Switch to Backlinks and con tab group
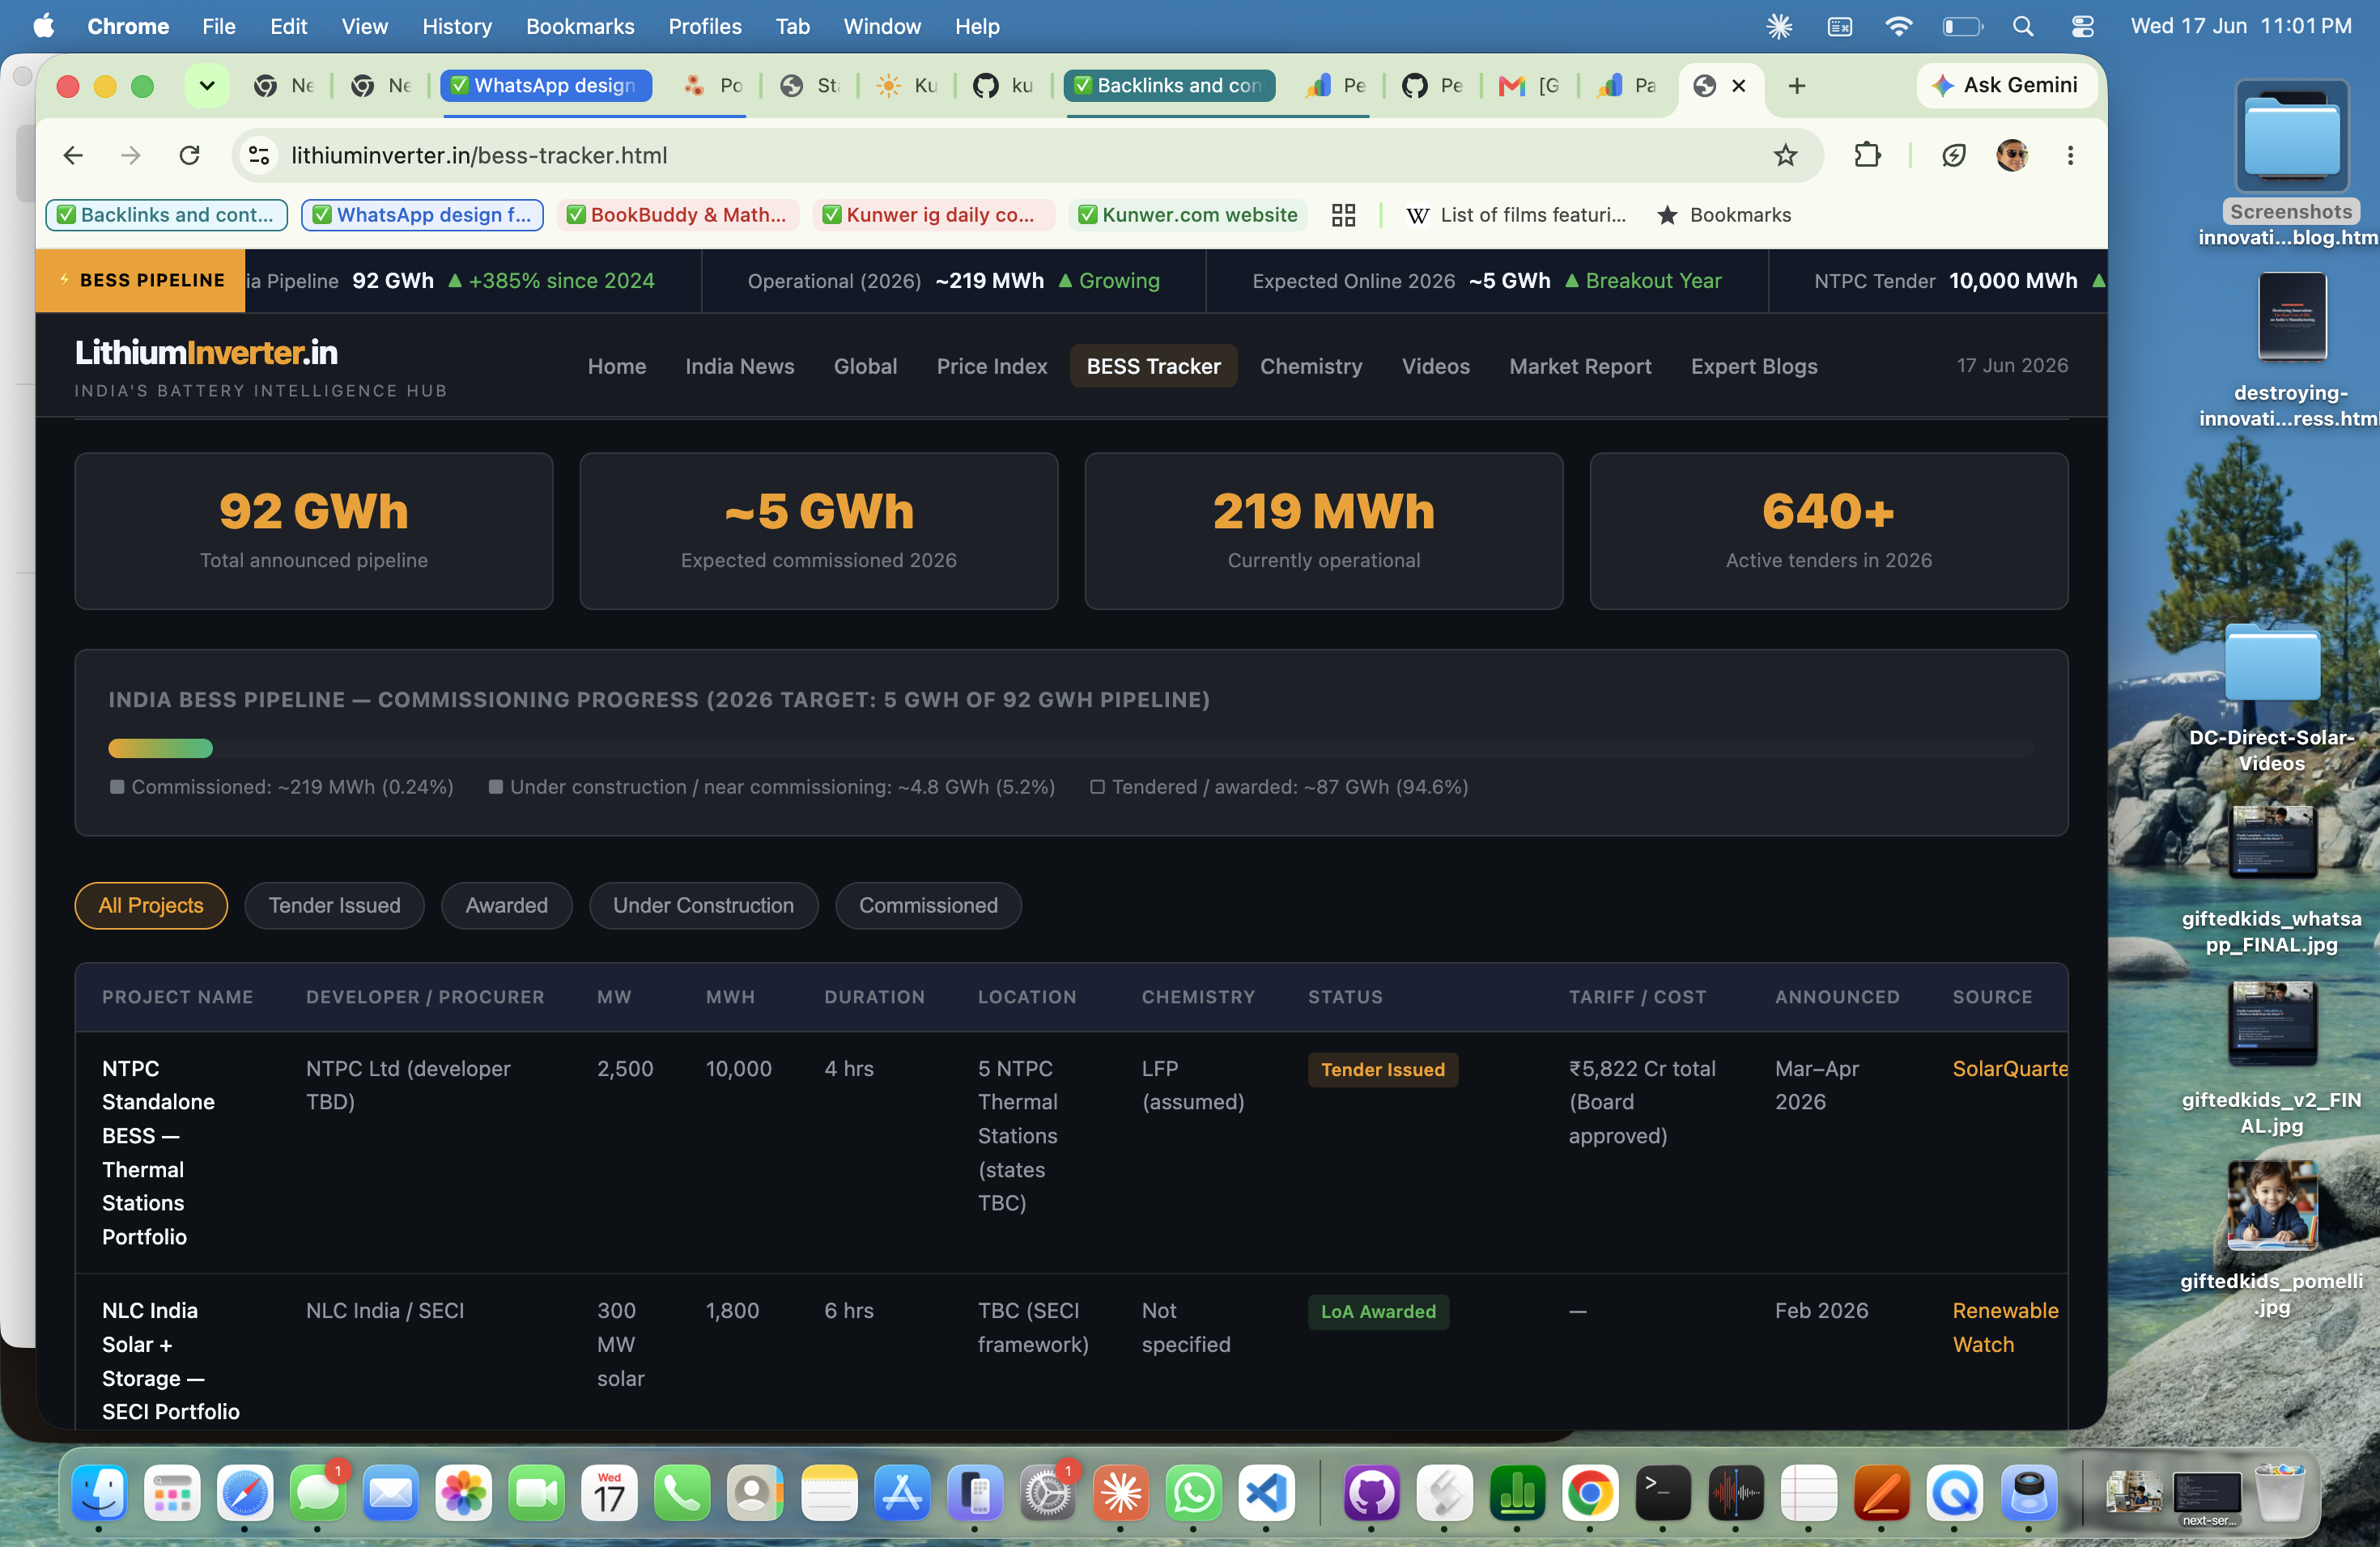The height and width of the screenshot is (1547, 2380). coord(1169,86)
